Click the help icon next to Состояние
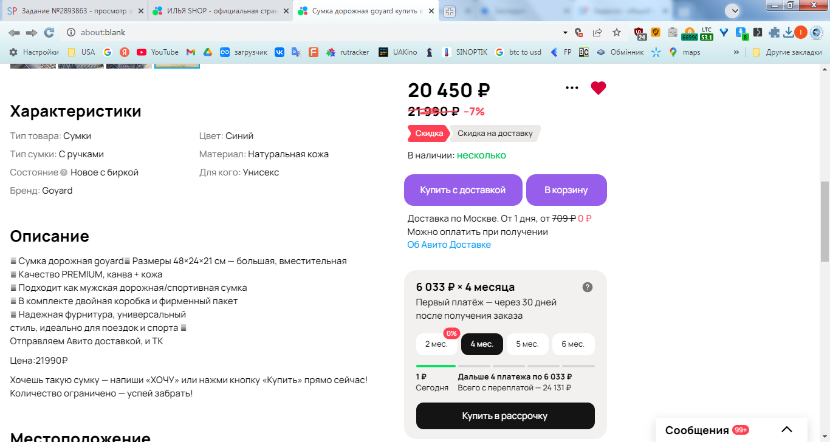This screenshot has width=830, height=442. pyautogui.click(x=64, y=172)
